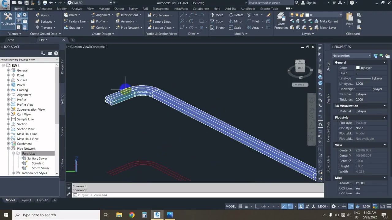392x220 pixels.
Task: Open the Assembly tool
Action: (127, 21)
